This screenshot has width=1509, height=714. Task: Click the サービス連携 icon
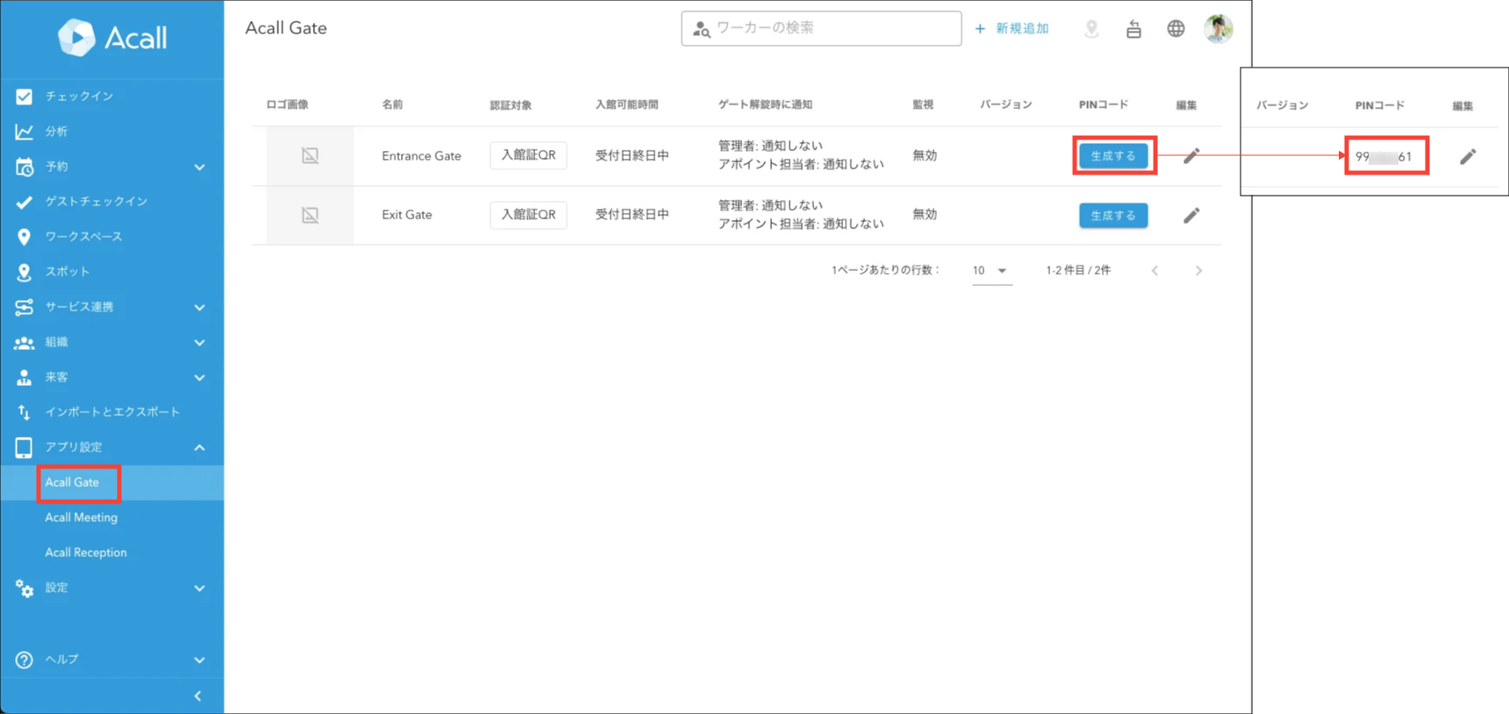[24, 307]
